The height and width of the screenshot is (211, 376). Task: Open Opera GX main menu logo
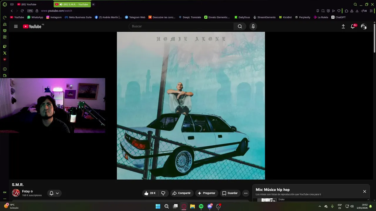click(x=5, y=4)
